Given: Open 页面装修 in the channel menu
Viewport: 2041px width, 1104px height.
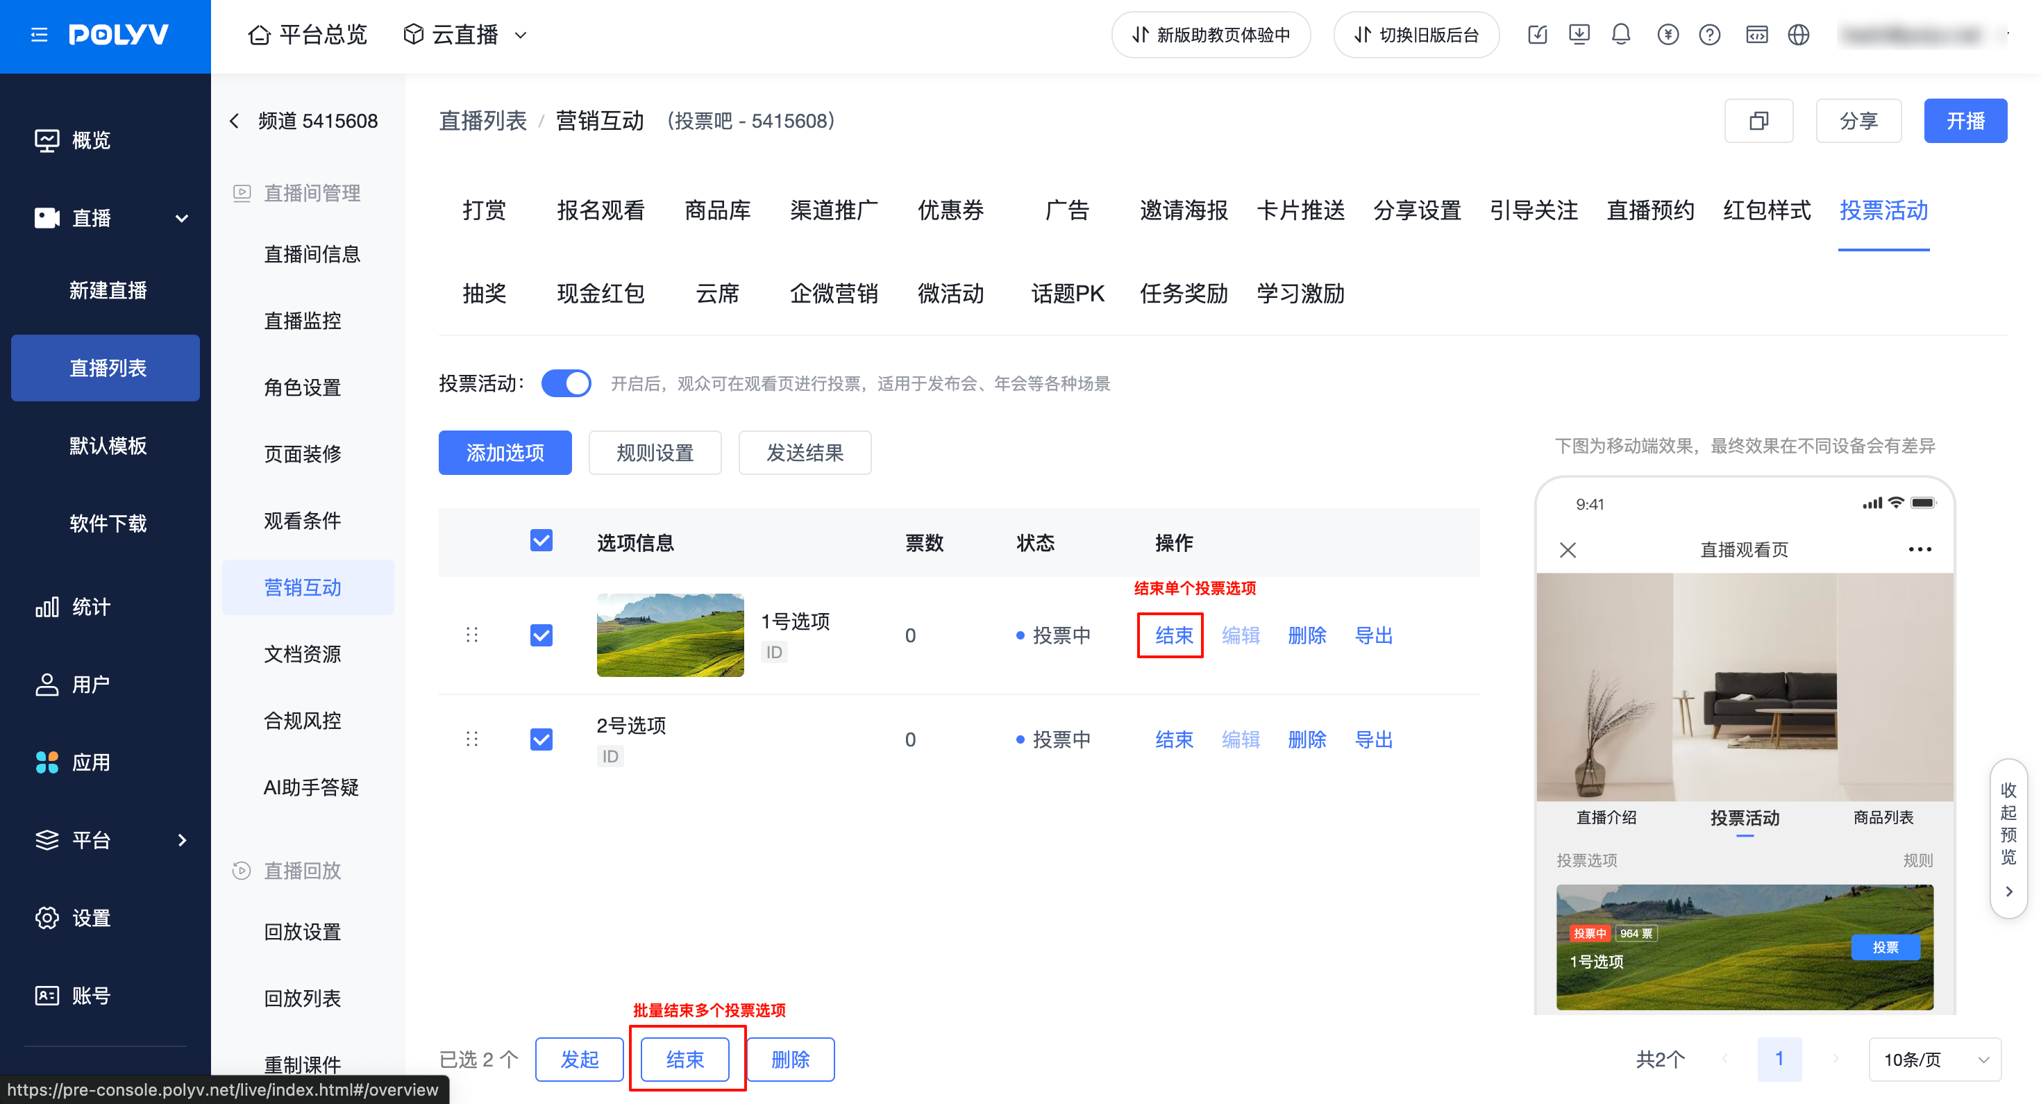Looking at the screenshot, I should (x=302, y=453).
